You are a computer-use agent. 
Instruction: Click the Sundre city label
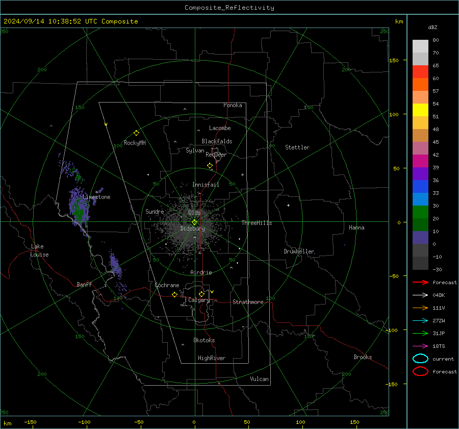pos(155,211)
